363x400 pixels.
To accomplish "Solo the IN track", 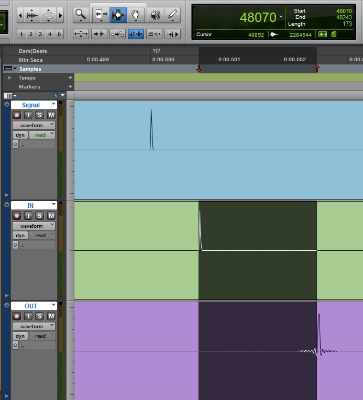I will (x=39, y=216).
